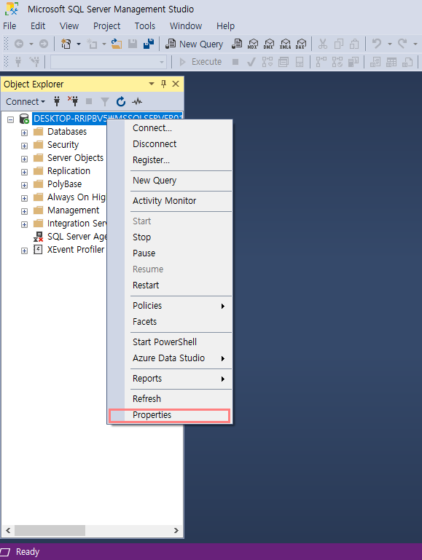The image size is (422, 560).
Task: Click the Filter funnel icon in Object Explorer
Action: (105, 102)
